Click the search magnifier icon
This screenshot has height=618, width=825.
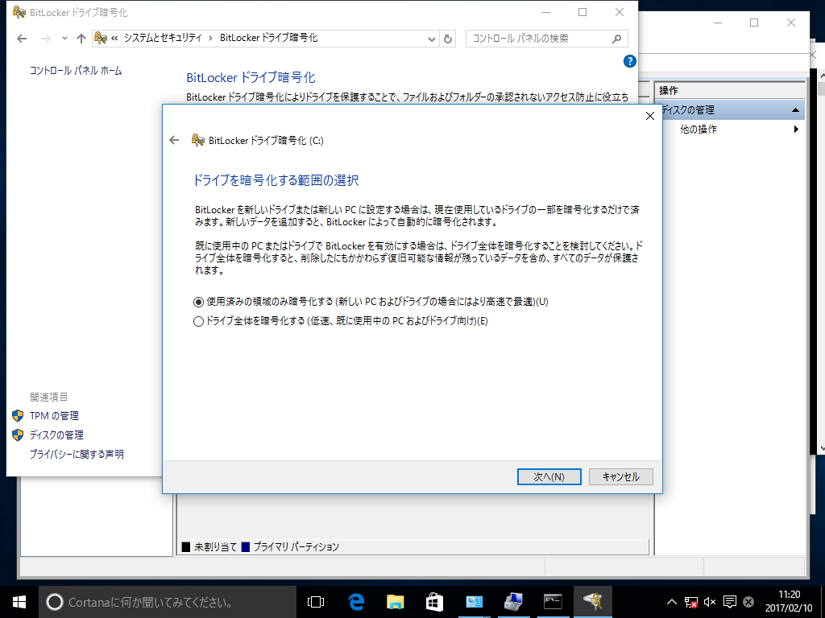pos(616,39)
